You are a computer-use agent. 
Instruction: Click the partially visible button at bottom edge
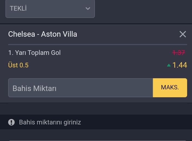(98, 141)
